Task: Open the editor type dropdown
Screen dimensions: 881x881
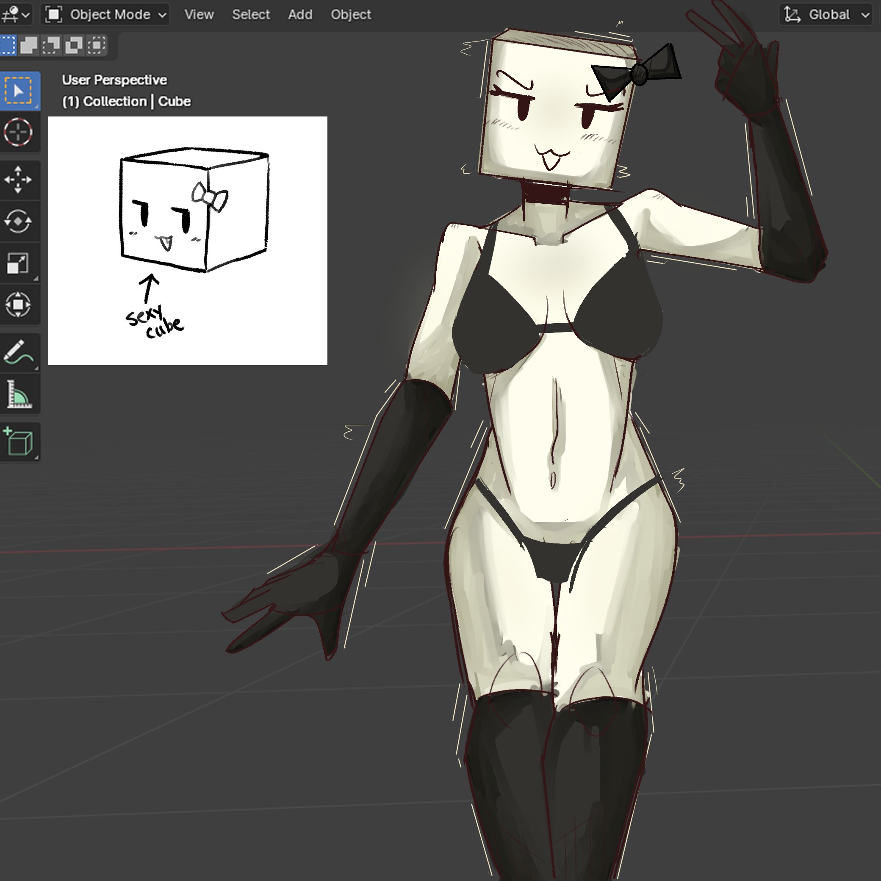Action: click(16, 14)
